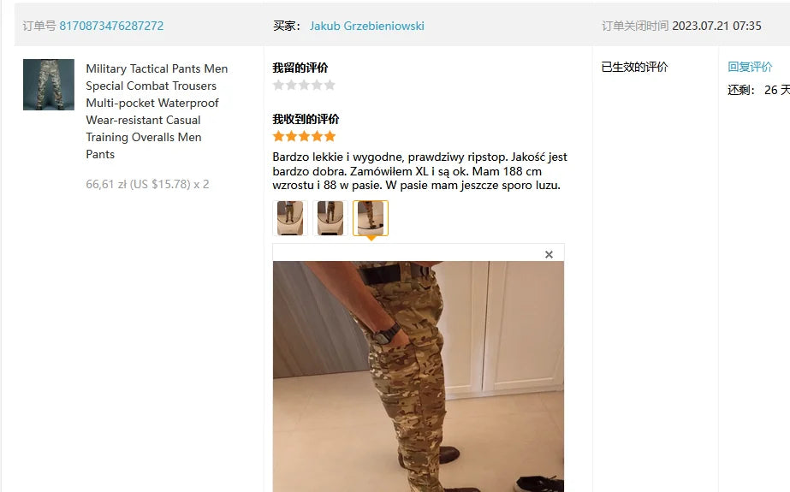Click the Polish review text starting Bardzo lekkie
This screenshot has width=790, height=492.
point(419,171)
